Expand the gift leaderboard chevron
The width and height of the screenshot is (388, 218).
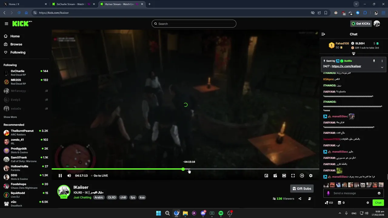[x=353, y=54]
